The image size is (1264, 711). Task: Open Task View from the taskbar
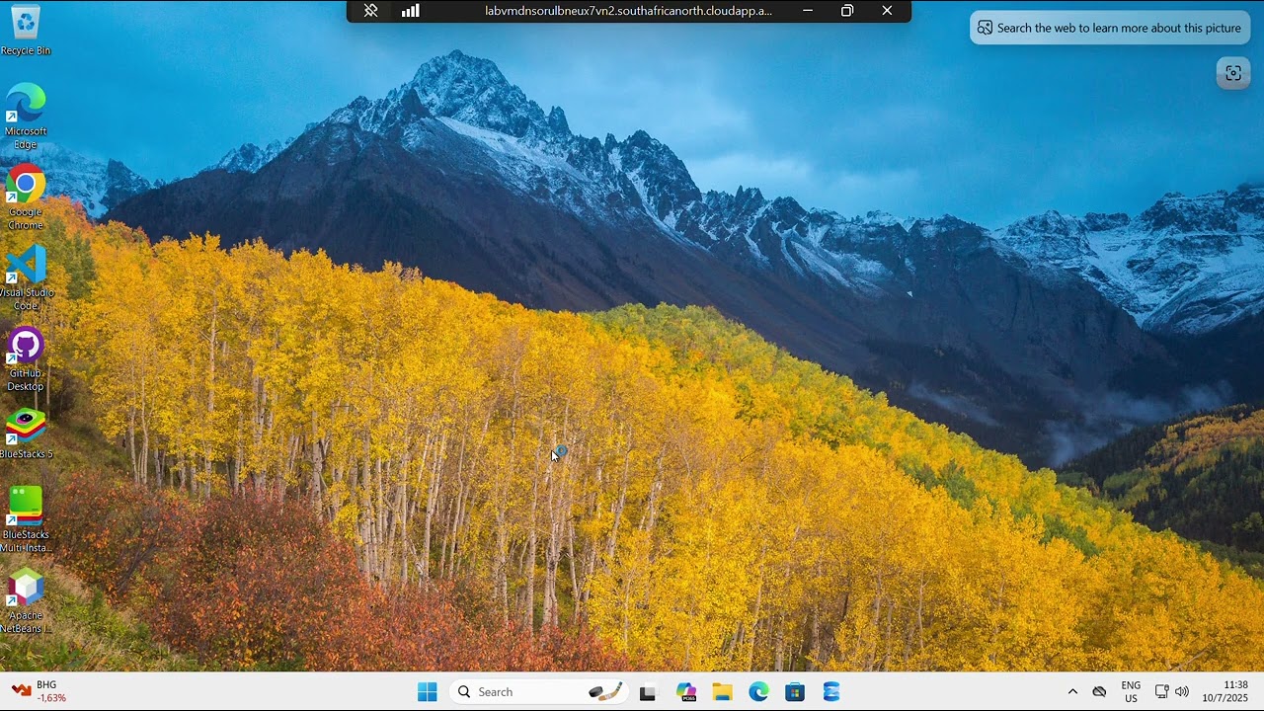tap(648, 692)
